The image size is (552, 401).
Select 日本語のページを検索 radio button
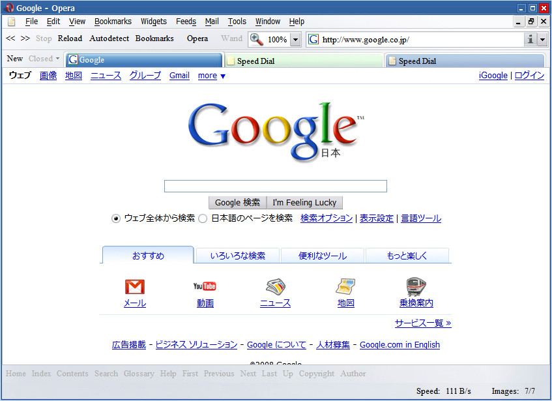[203, 218]
